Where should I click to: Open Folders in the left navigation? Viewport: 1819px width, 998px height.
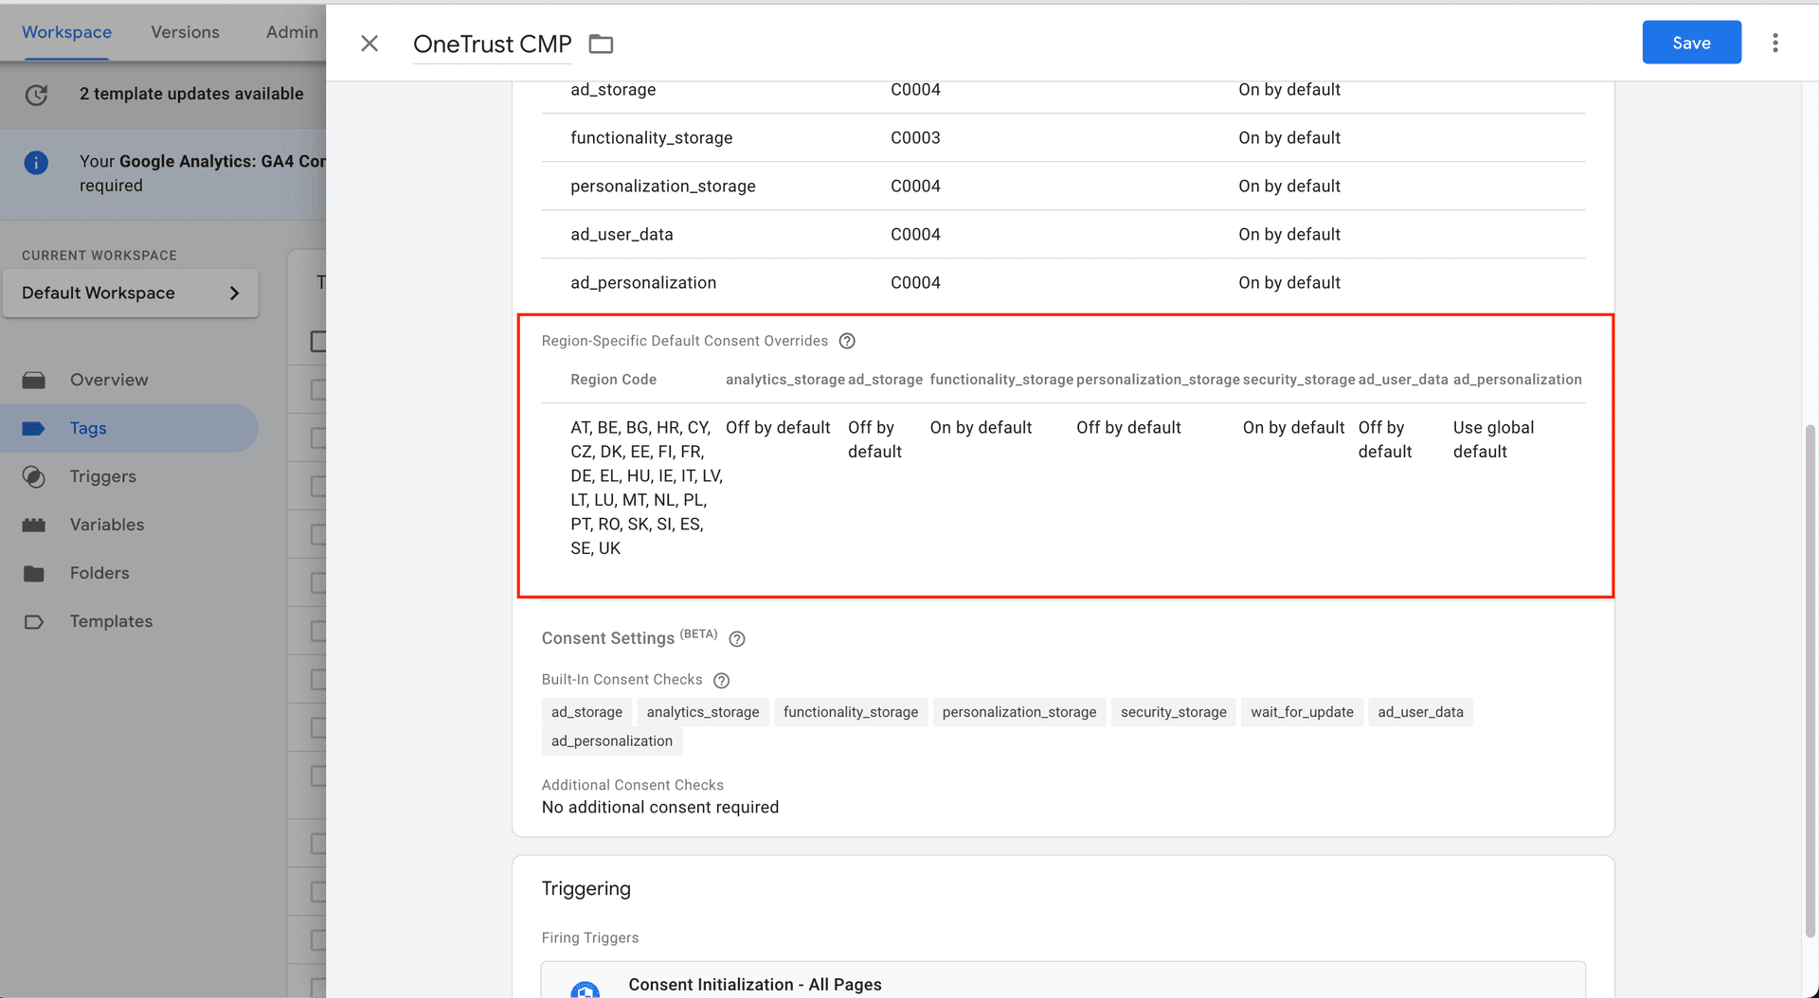point(99,573)
